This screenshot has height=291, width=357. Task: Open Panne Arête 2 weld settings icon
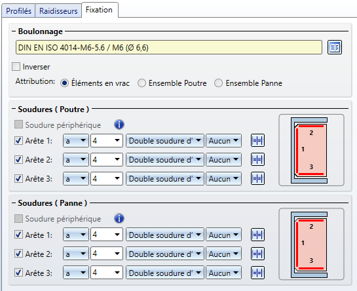(257, 254)
